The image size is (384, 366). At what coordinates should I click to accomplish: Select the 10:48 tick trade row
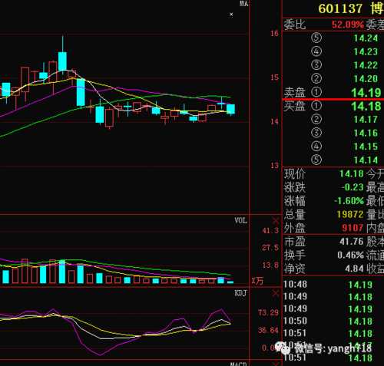pos(333,285)
